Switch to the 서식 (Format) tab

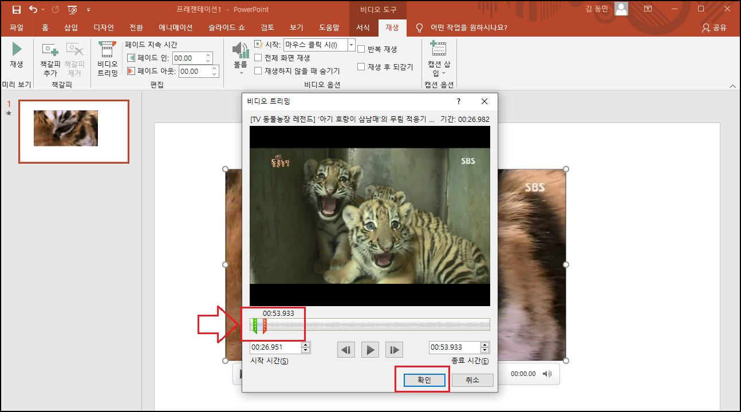point(363,27)
